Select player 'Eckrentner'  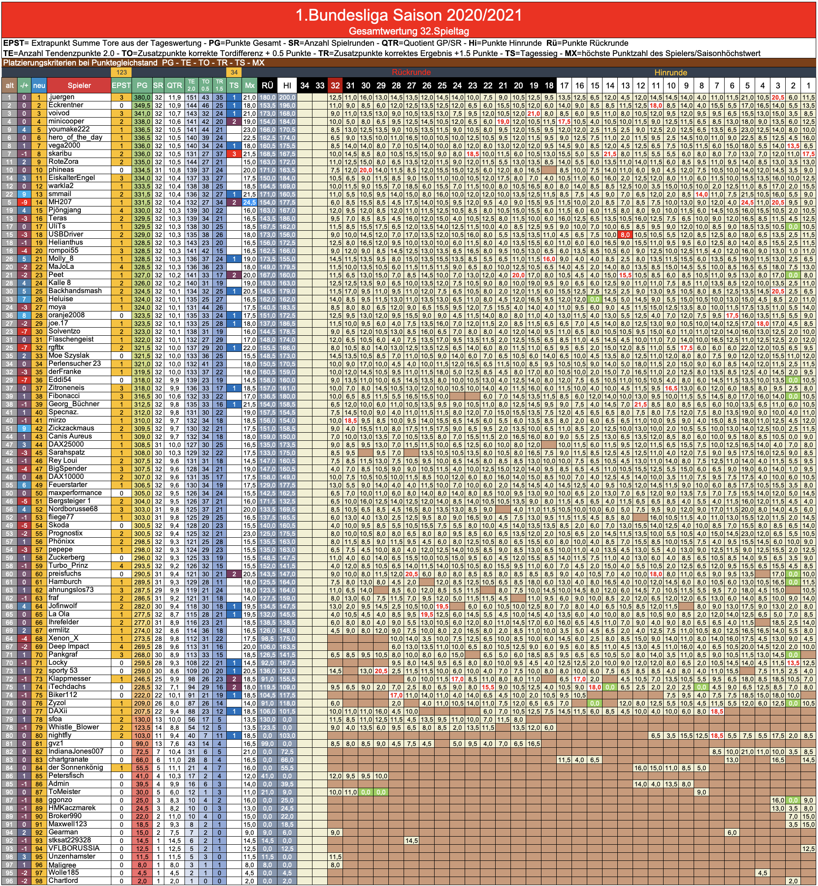[x=79, y=105]
